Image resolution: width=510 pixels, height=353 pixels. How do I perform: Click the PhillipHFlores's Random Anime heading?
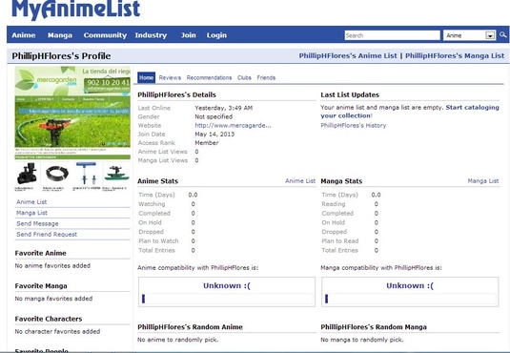[x=190, y=327]
